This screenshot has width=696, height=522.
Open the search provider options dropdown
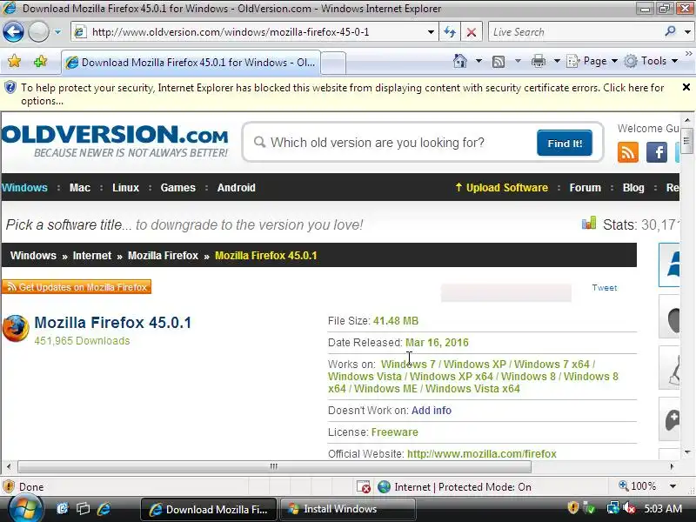687,32
